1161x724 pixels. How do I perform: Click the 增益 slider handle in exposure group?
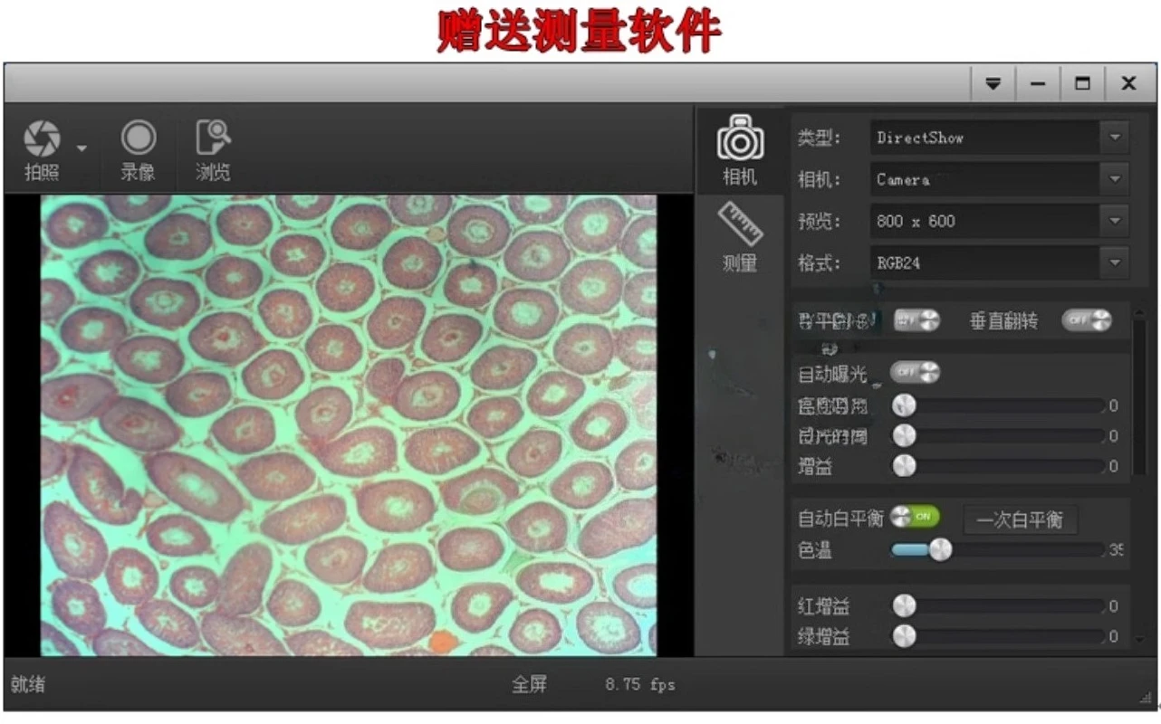(x=904, y=467)
